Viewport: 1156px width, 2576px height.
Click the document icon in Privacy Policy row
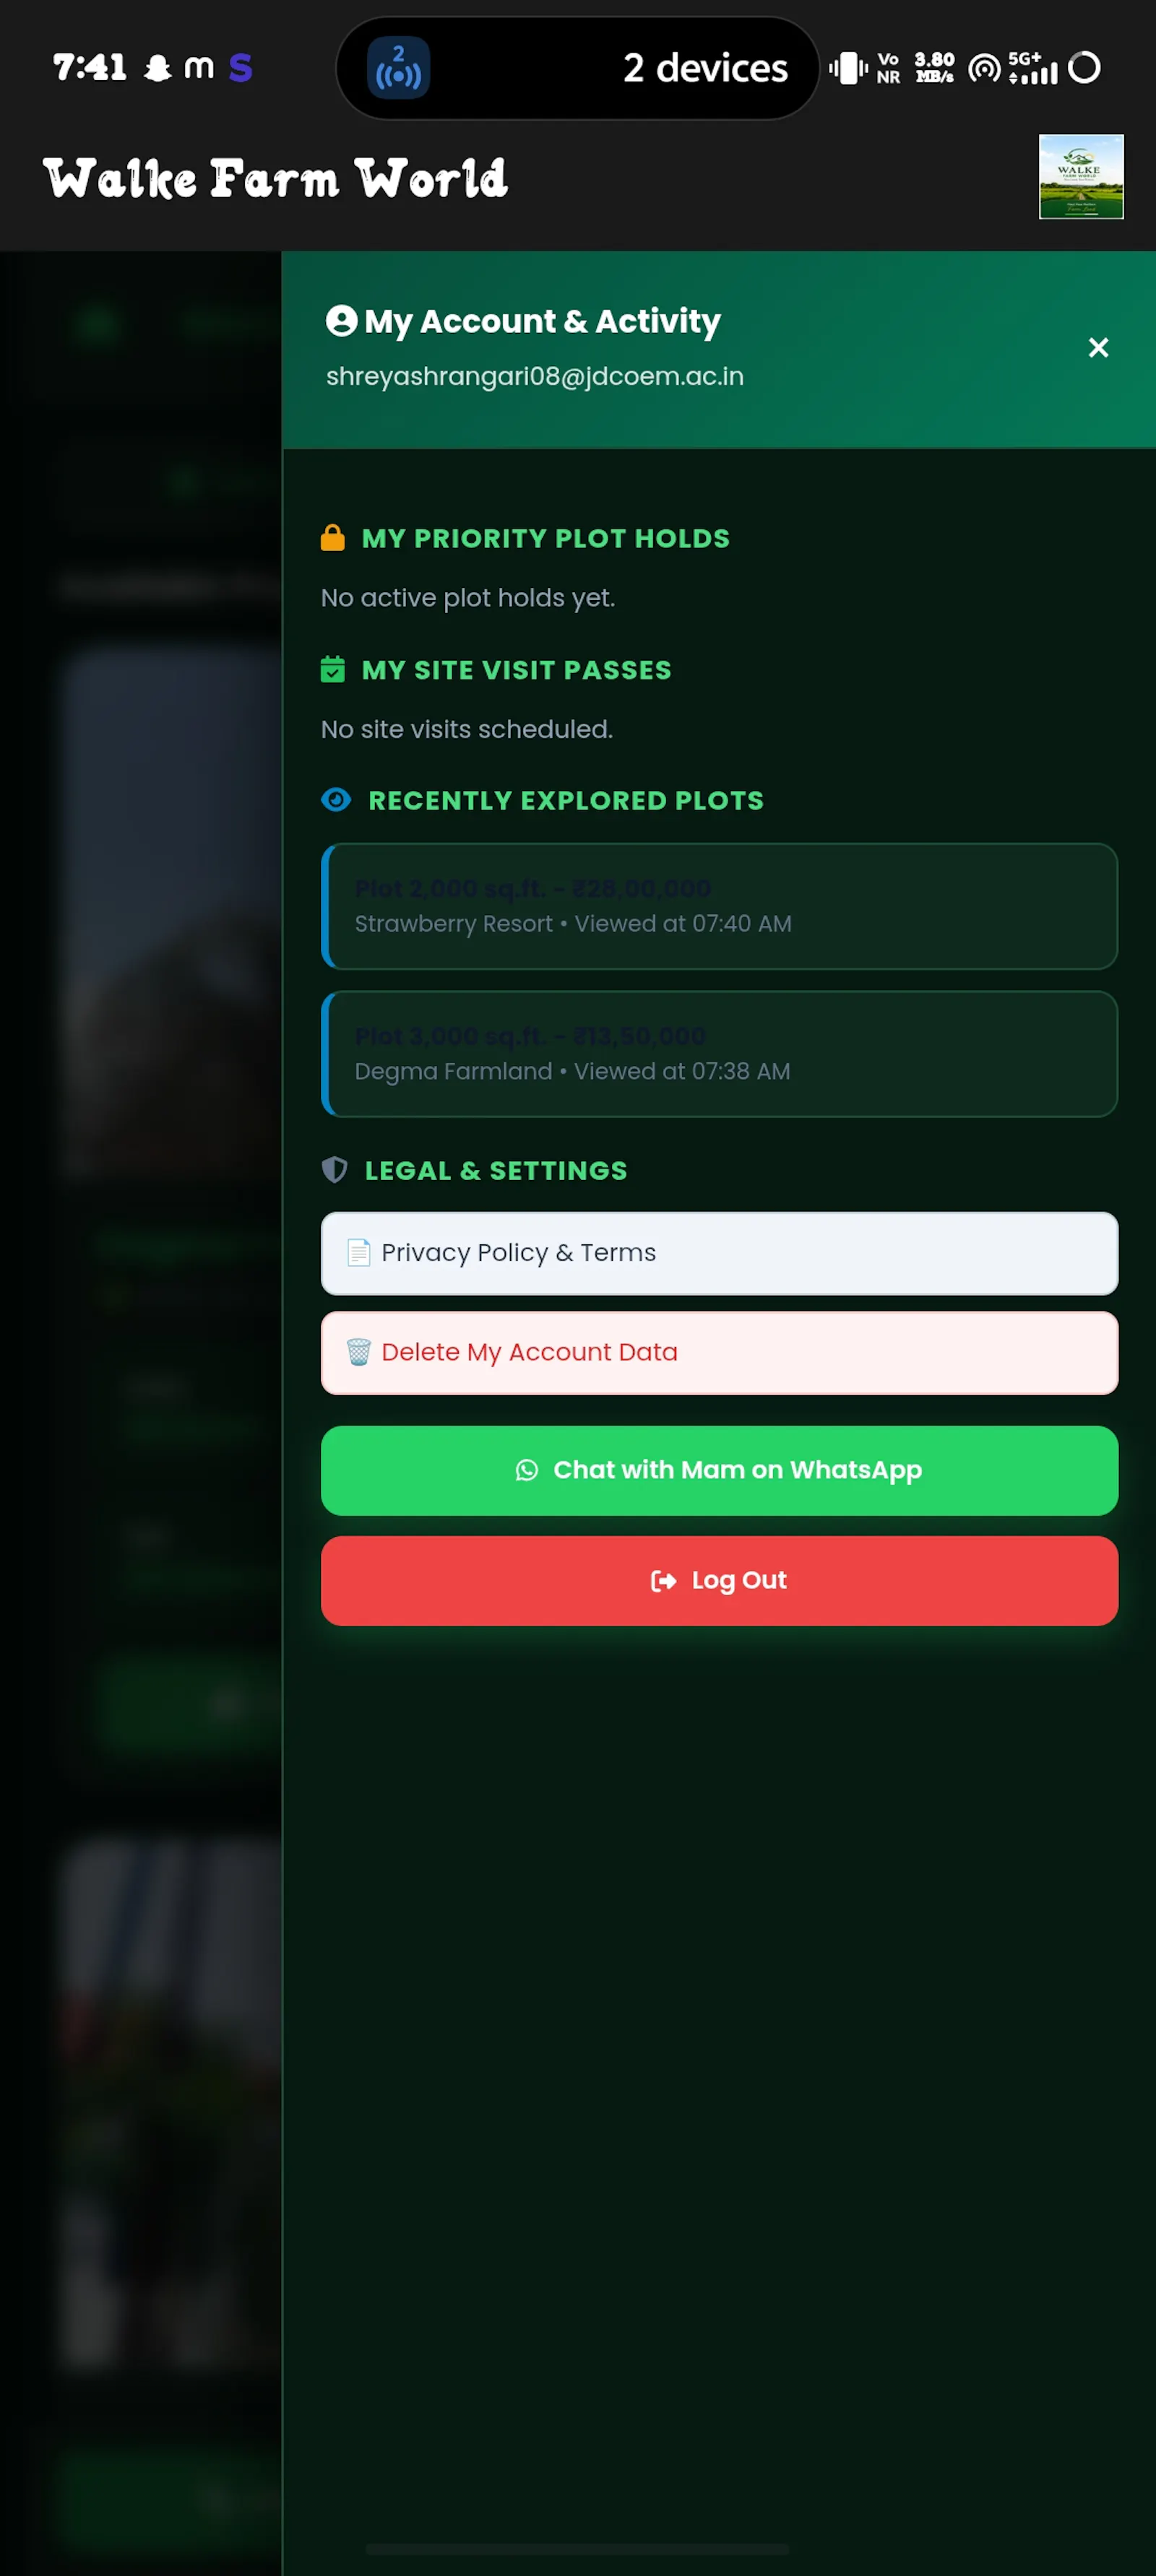pyautogui.click(x=358, y=1253)
